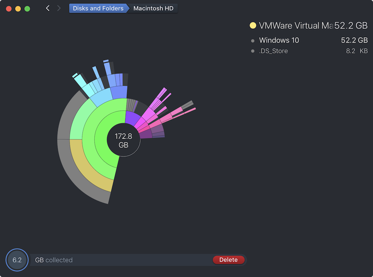The width and height of the screenshot is (373, 277).
Task: Click the gray bullet next to .DS_Store
Action: pyautogui.click(x=253, y=51)
